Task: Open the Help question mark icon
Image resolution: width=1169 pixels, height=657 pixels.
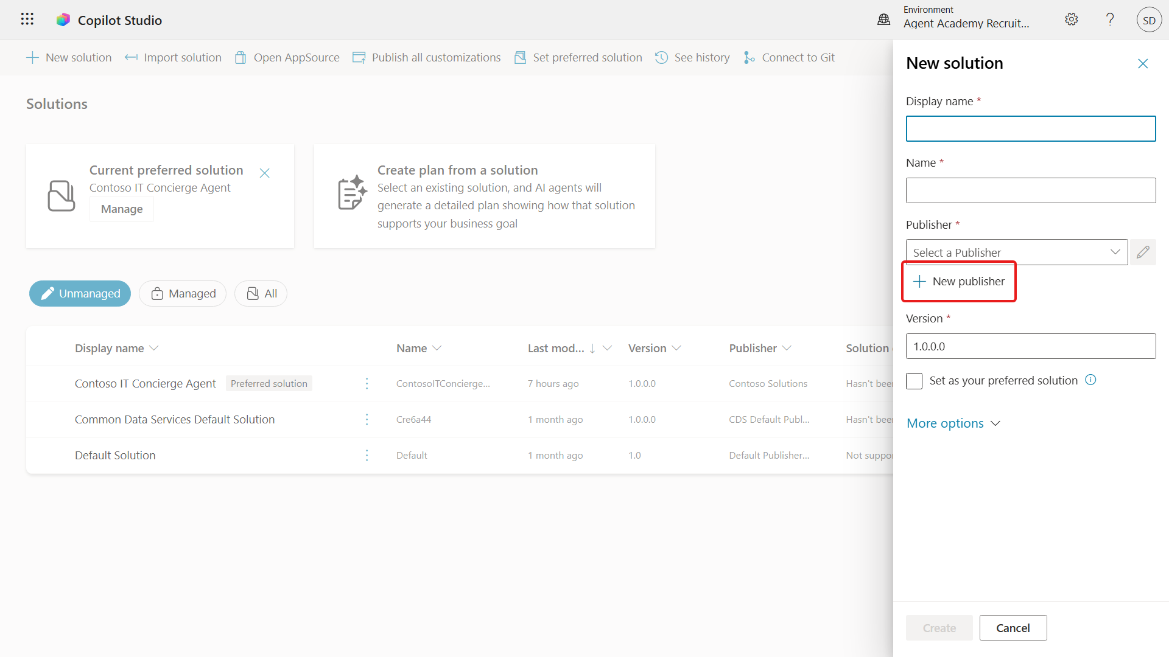Action: 1110,19
